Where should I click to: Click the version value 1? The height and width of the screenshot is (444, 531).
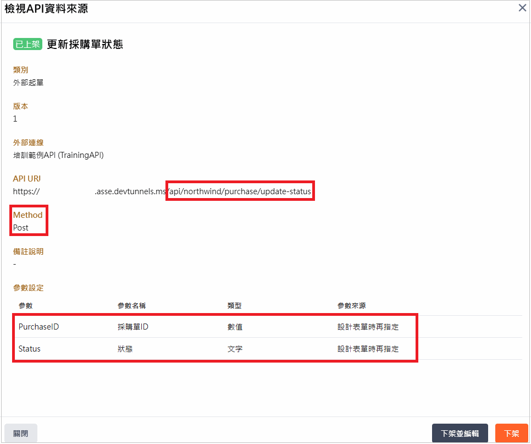15,119
